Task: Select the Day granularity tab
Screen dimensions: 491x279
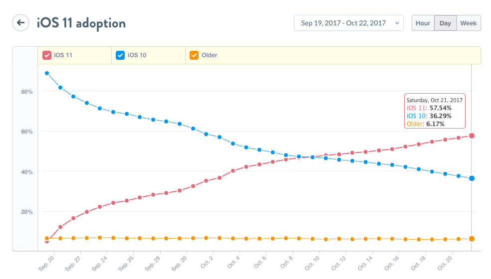Action: pyautogui.click(x=445, y=23)
